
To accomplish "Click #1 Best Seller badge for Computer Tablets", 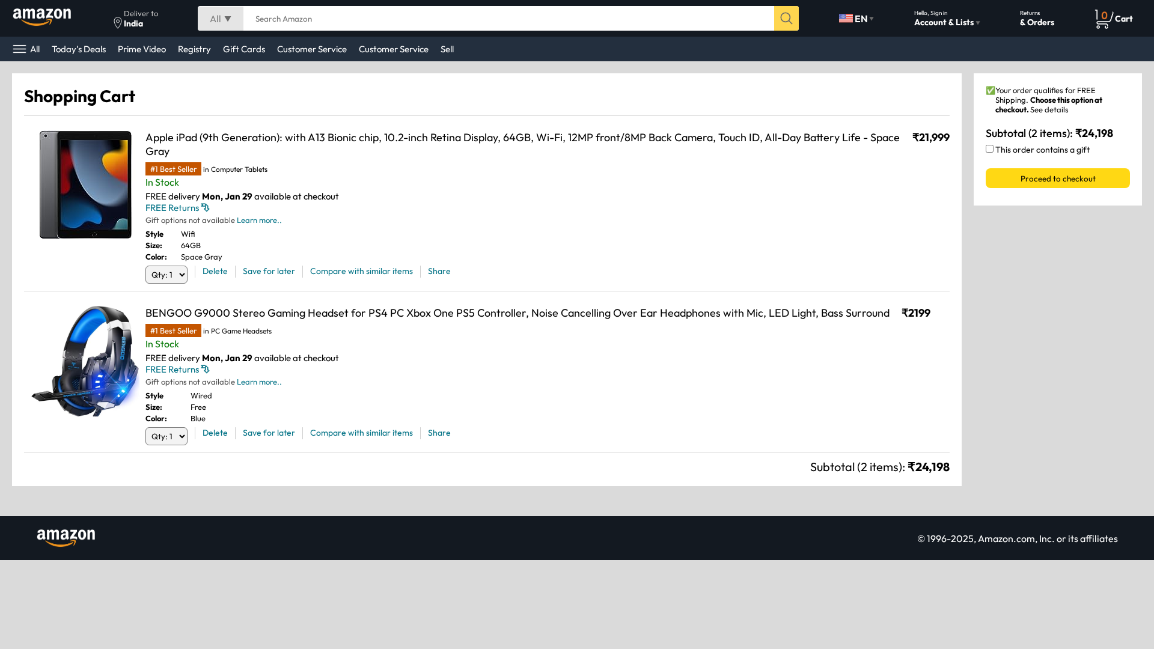I will (x=173, y=169).
